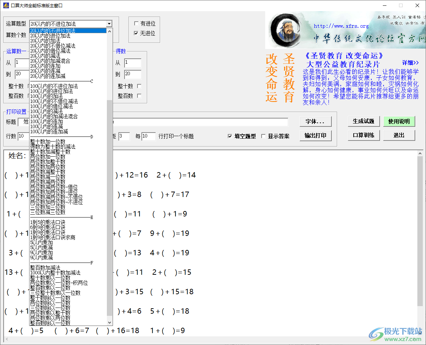Choose 20以内的借位减法 entry
The height and width of the screenshot is (345, 426).
pos(68,51)
